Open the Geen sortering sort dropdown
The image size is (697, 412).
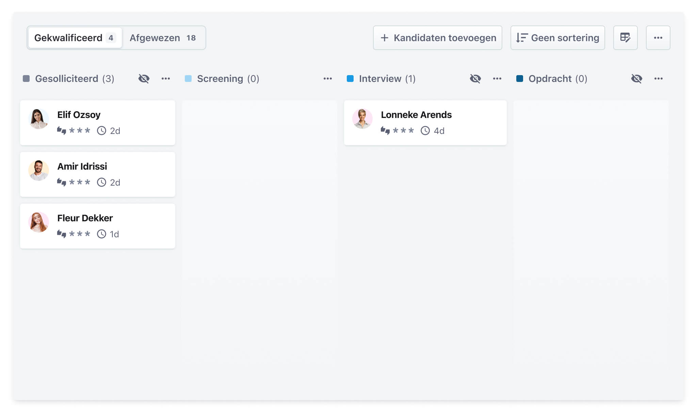(557, 38)
